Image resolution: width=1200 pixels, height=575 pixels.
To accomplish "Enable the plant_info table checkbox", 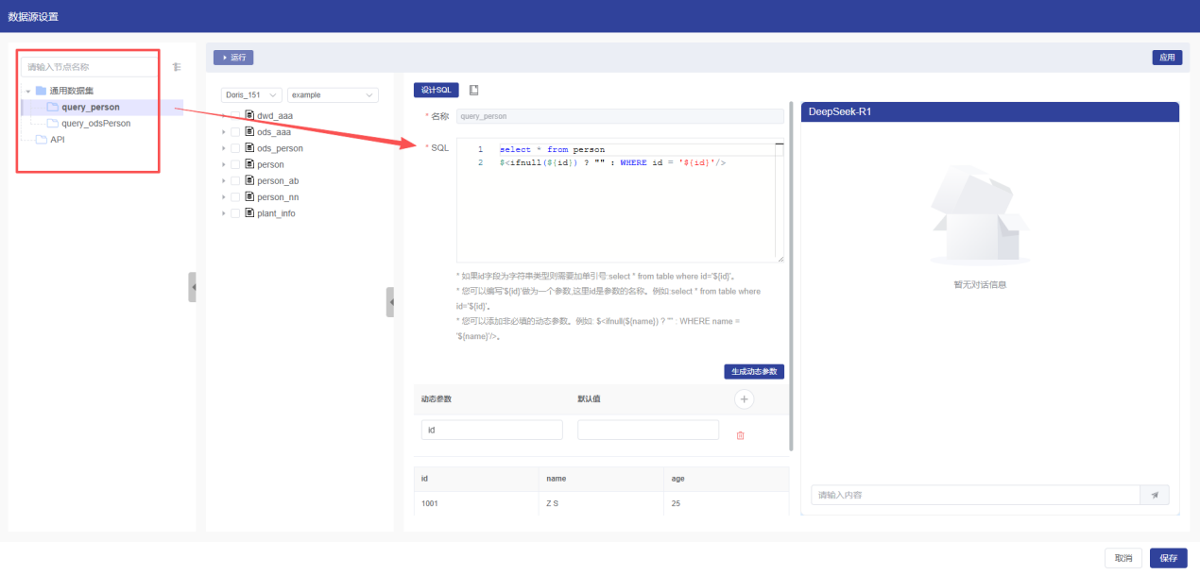I will tap(235, 213).
